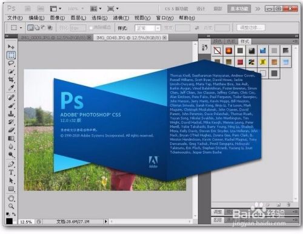Open the 选择(S) menu
This screenshot has width=303, height=234.
pyautogui.click(x=99, y=18)
